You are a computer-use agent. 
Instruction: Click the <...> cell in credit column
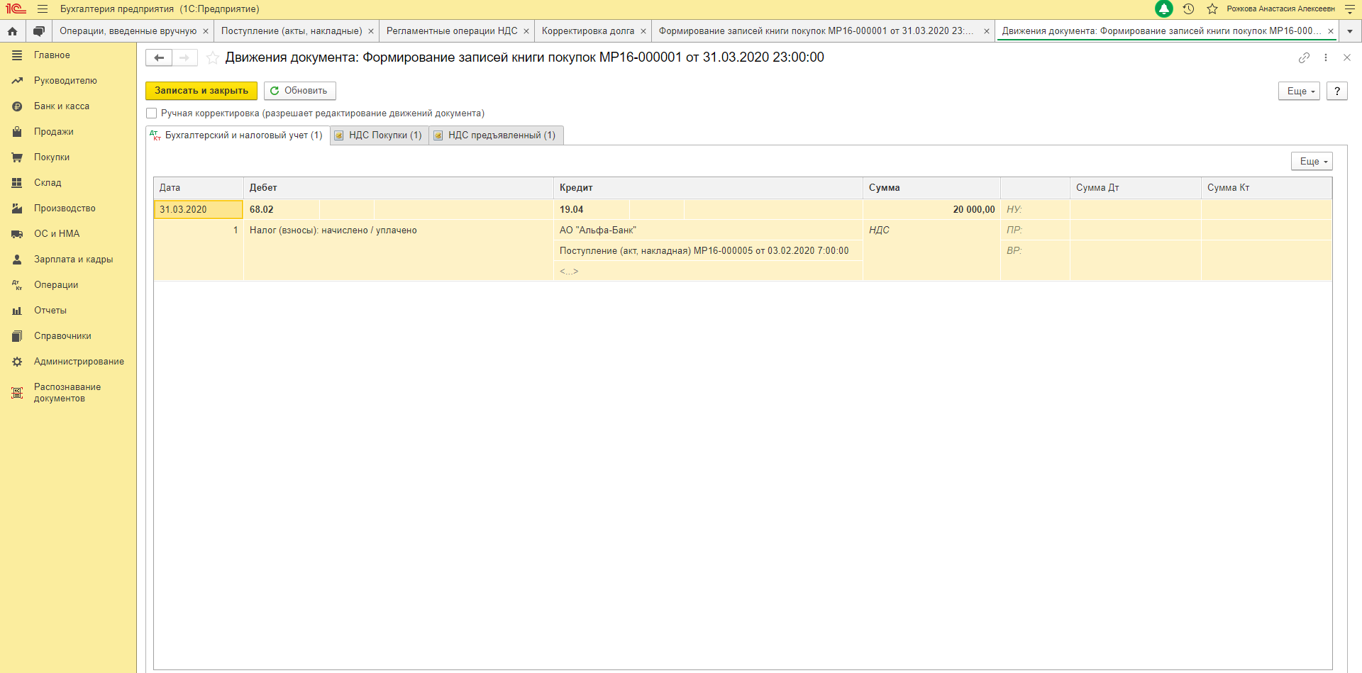tap(708, 272)
